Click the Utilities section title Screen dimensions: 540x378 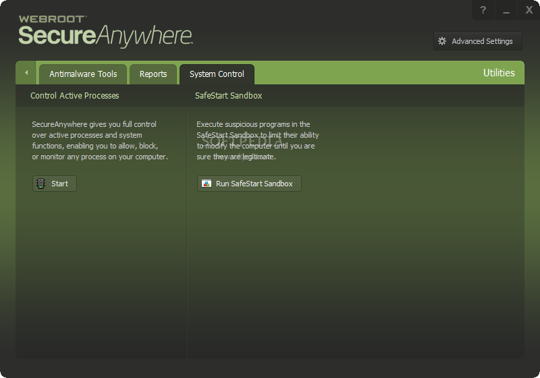499,73
